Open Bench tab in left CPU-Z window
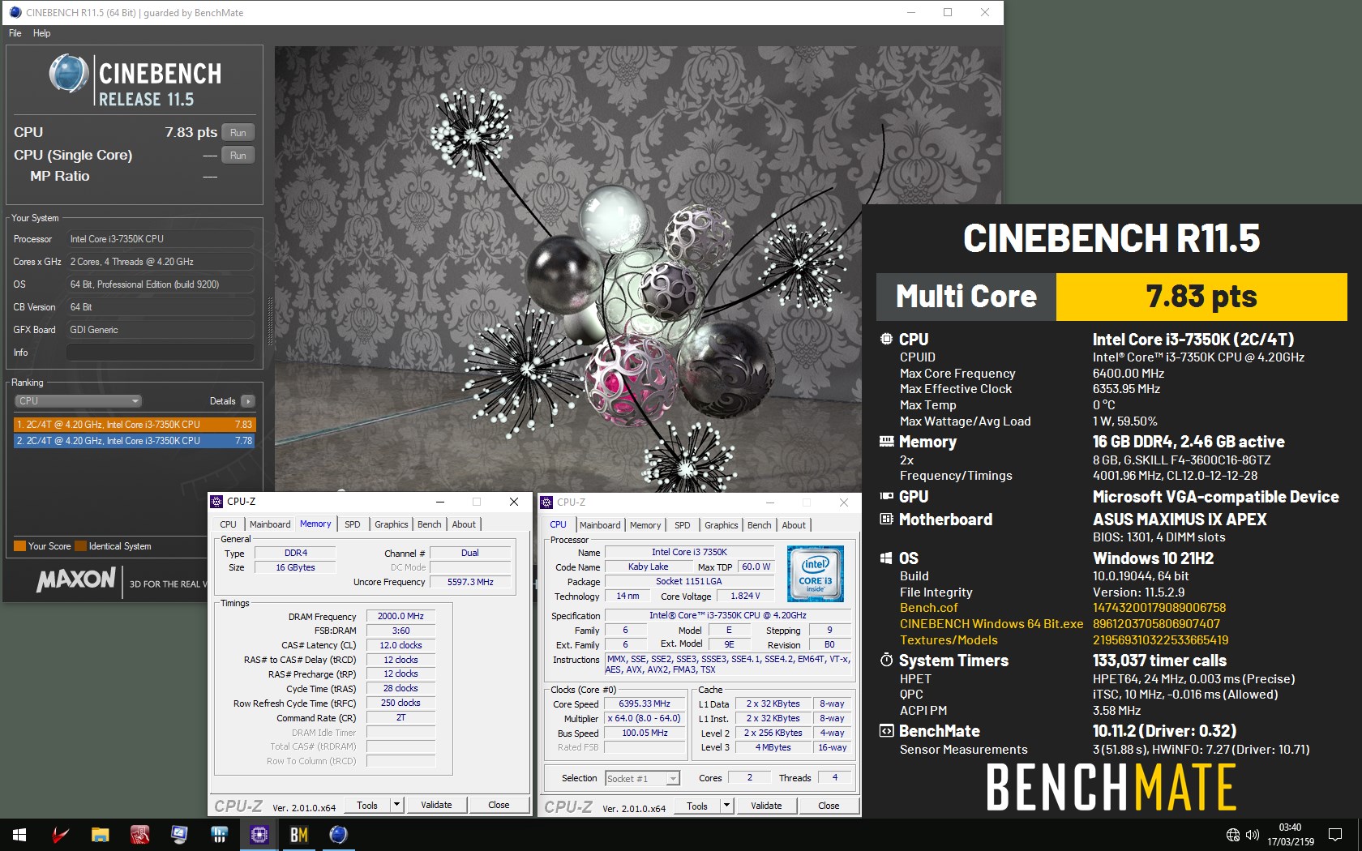 tap(430, 524)
